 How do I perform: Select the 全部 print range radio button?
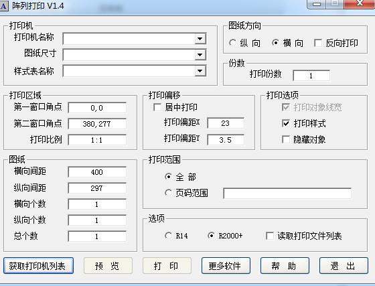tap(168, 177)
